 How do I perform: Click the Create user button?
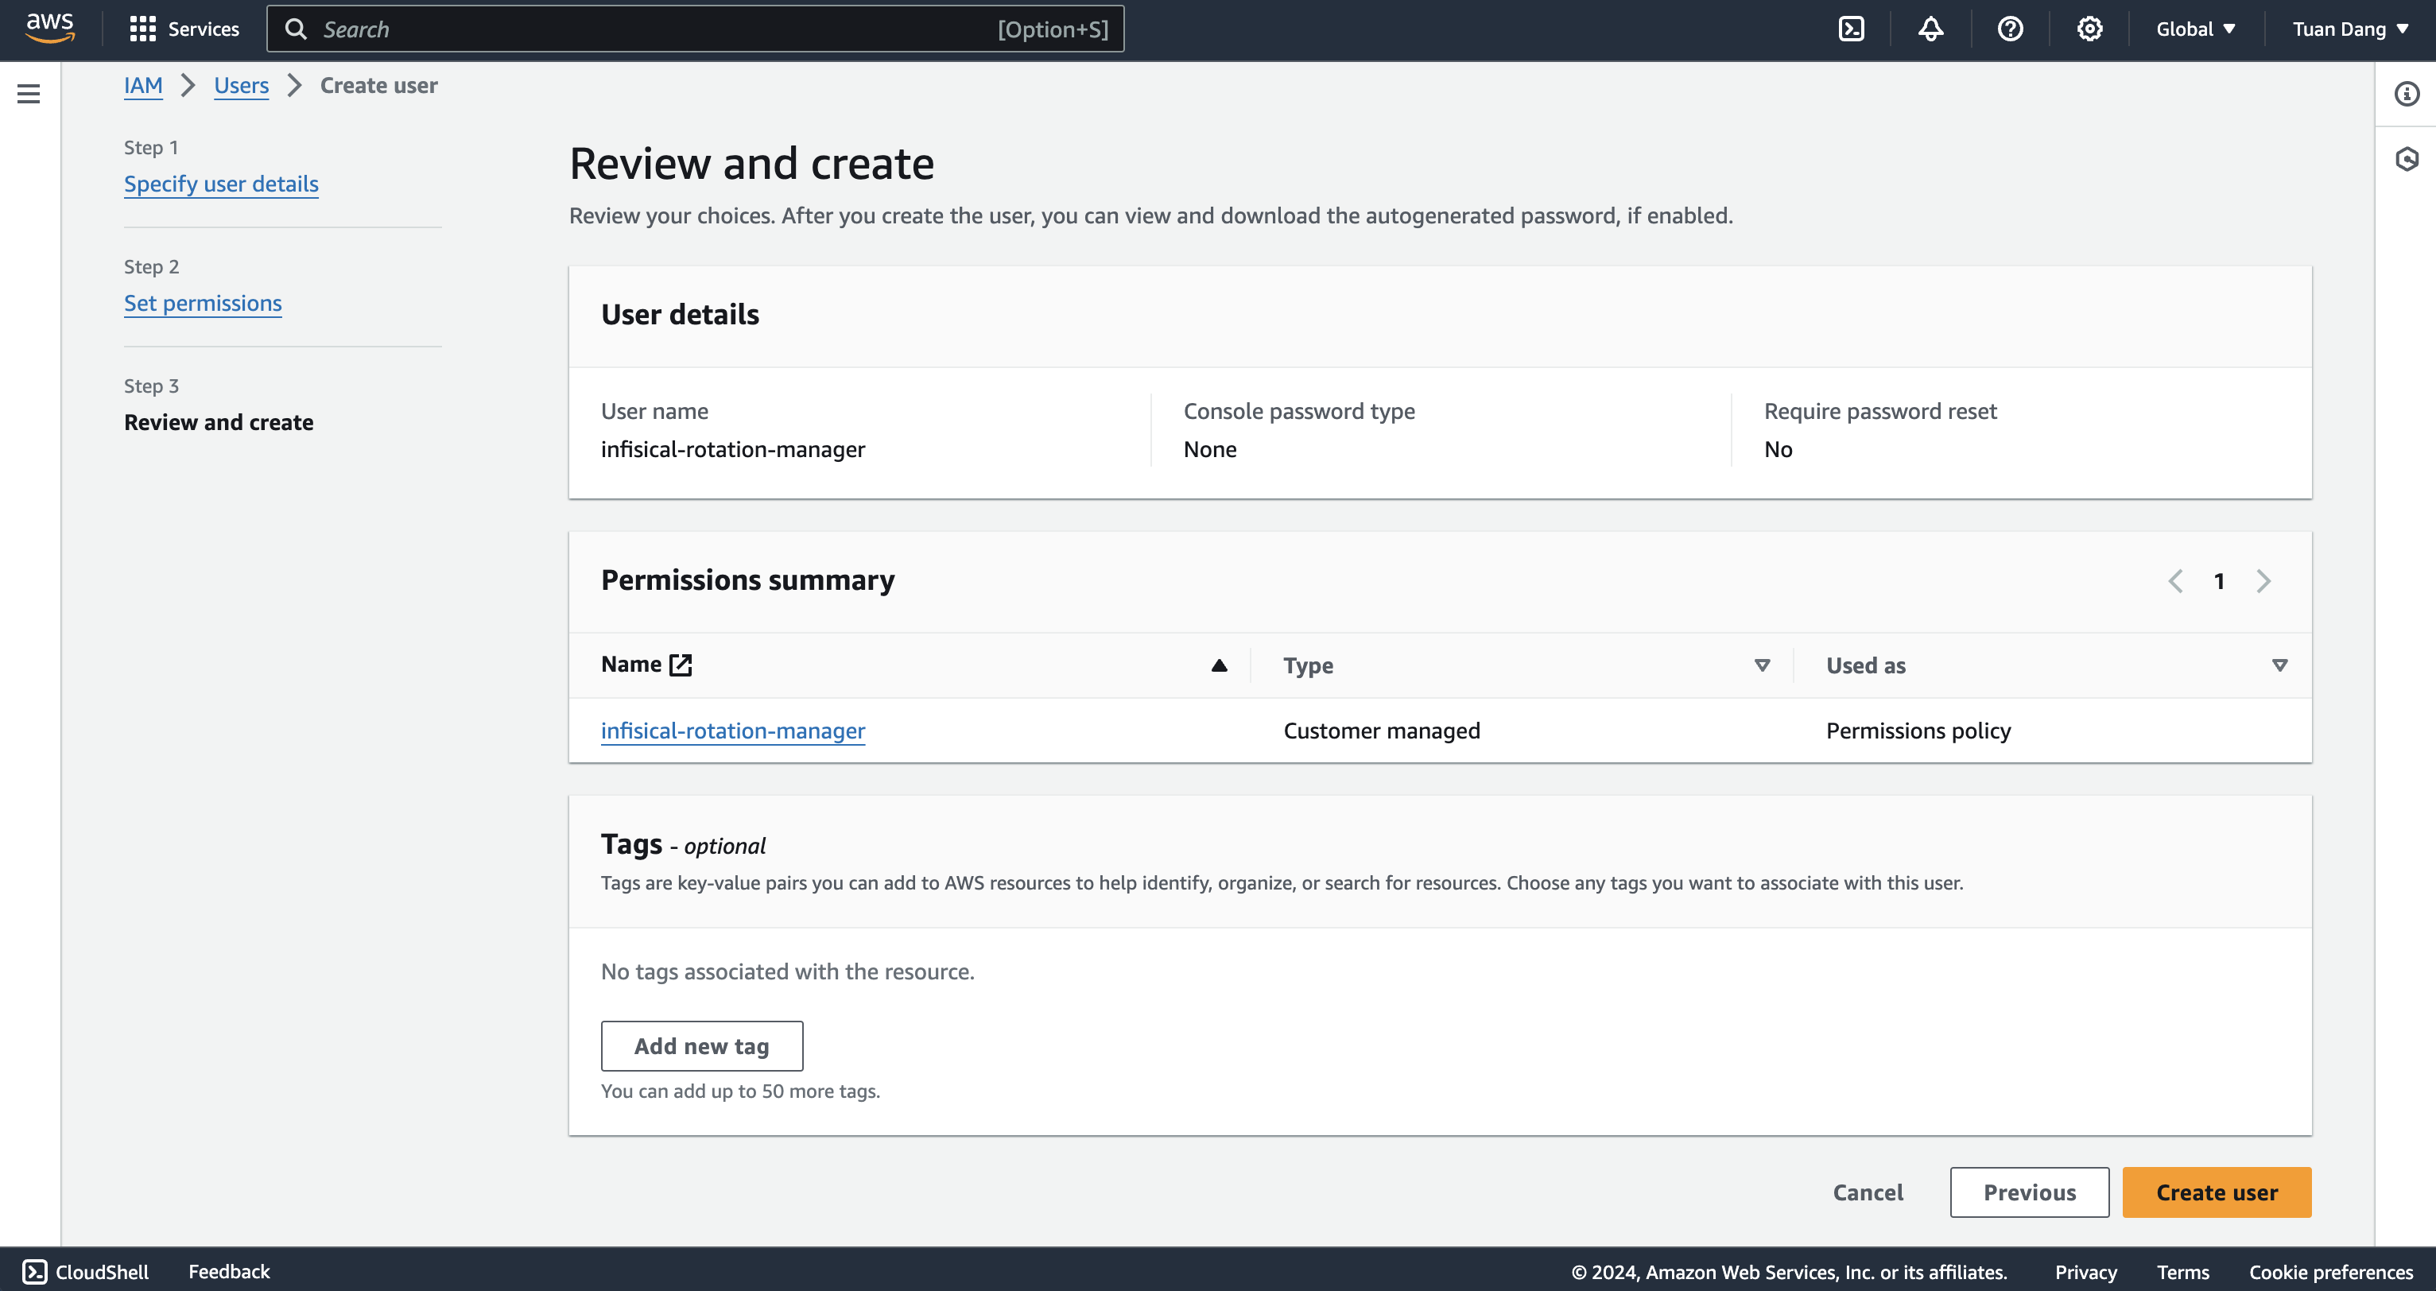[2217, 1192]
